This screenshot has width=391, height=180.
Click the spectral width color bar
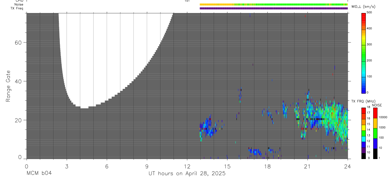tap(364, 53)
